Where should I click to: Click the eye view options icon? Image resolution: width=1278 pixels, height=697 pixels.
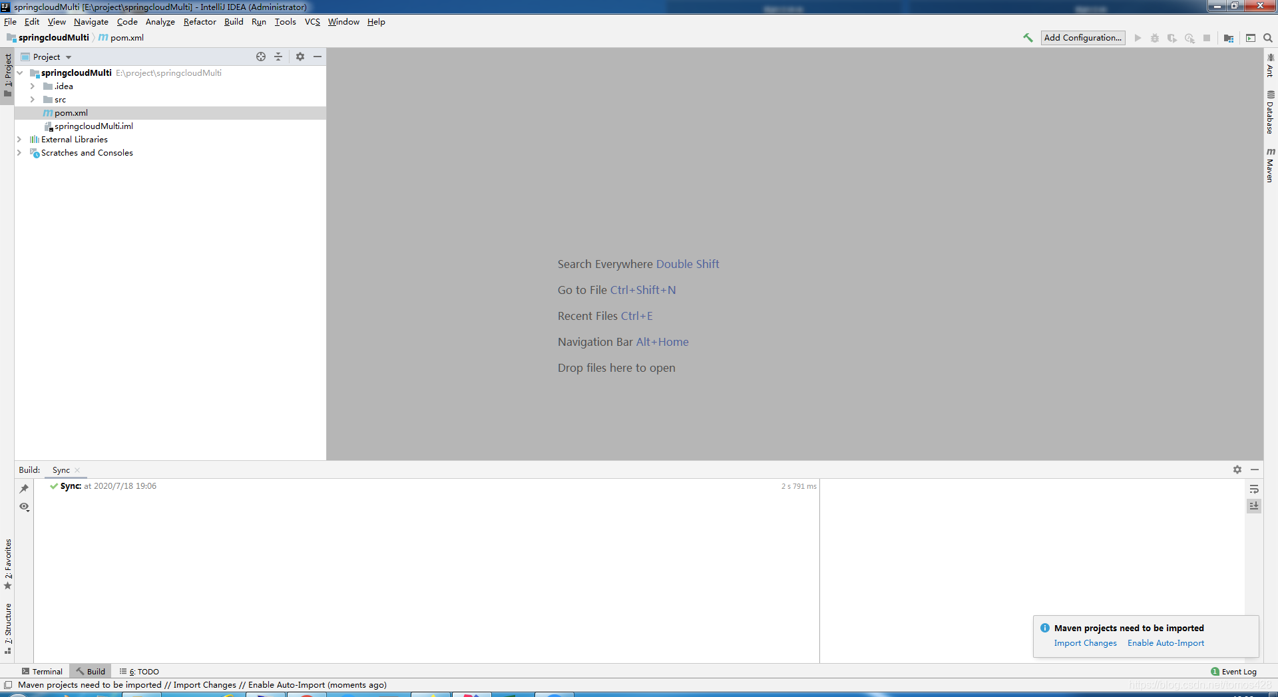[24, 507]
